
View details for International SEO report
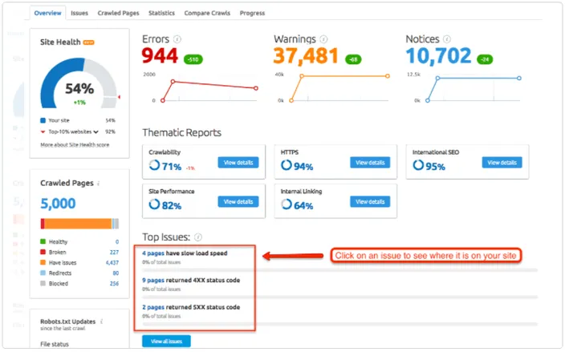tap(502, 162)
